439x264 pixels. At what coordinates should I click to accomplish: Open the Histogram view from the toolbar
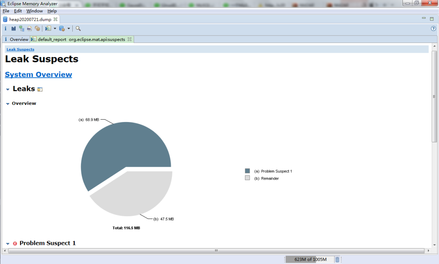pos(13,28)
